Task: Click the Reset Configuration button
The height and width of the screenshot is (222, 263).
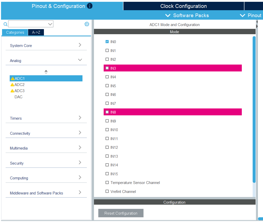Action: click(121, 213)
